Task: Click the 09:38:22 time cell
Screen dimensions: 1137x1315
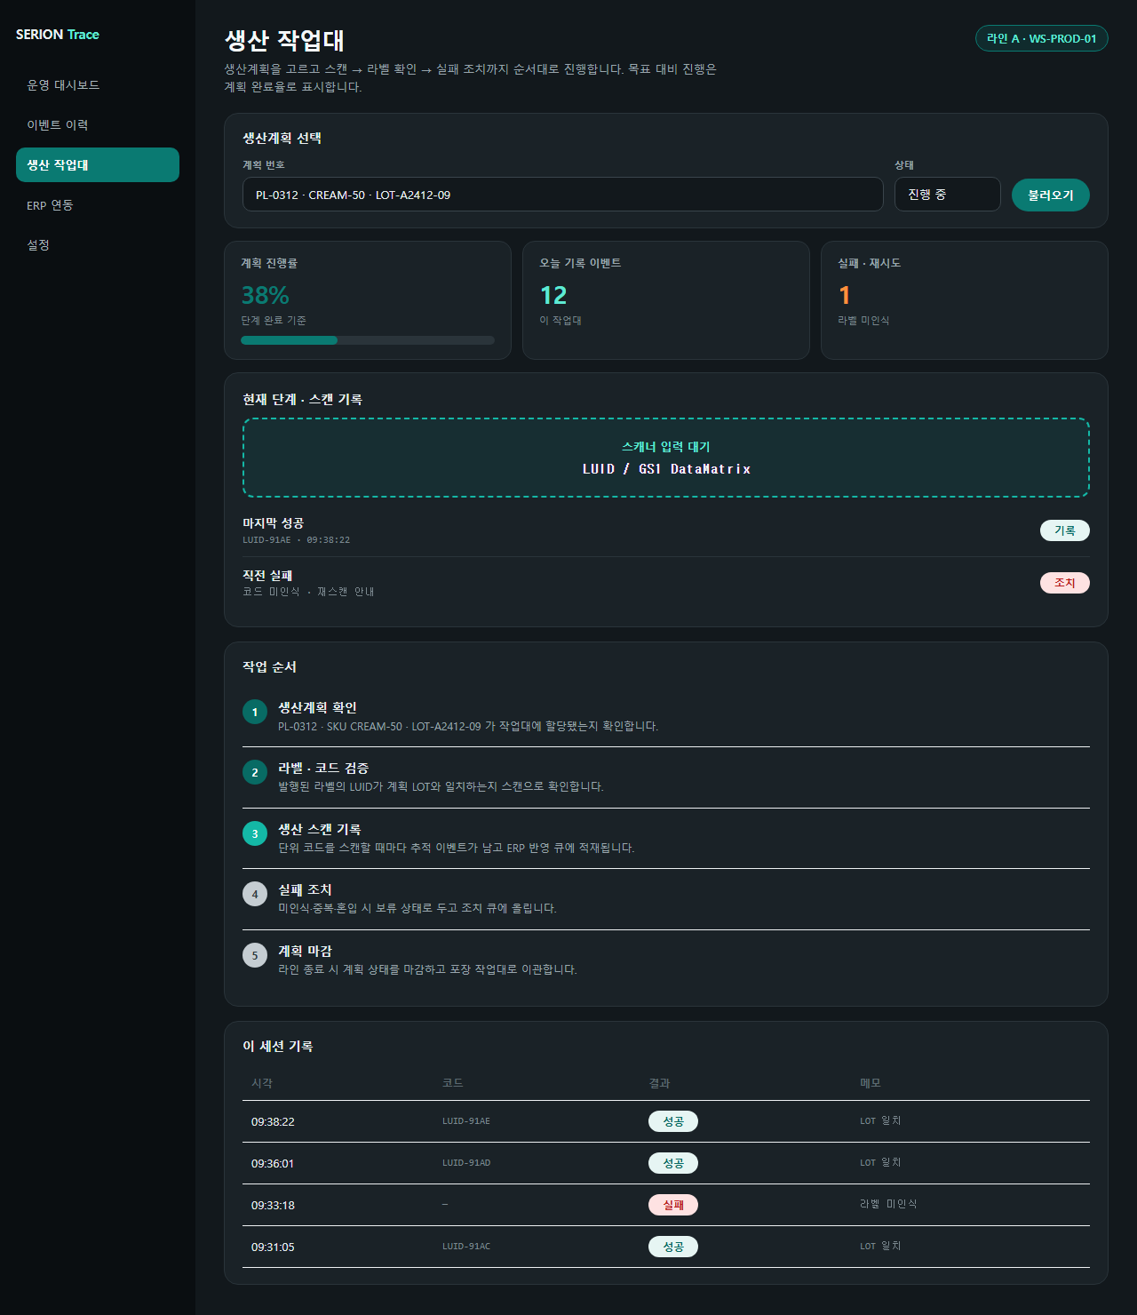Action: coord(273,1121)
